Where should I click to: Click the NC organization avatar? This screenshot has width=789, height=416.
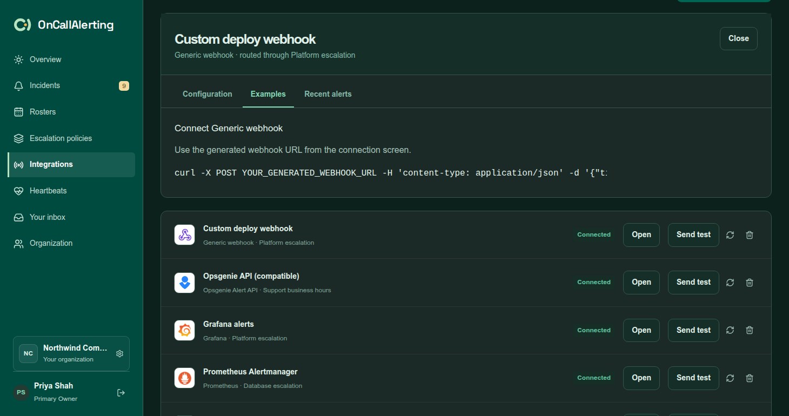tap(29, 353)
